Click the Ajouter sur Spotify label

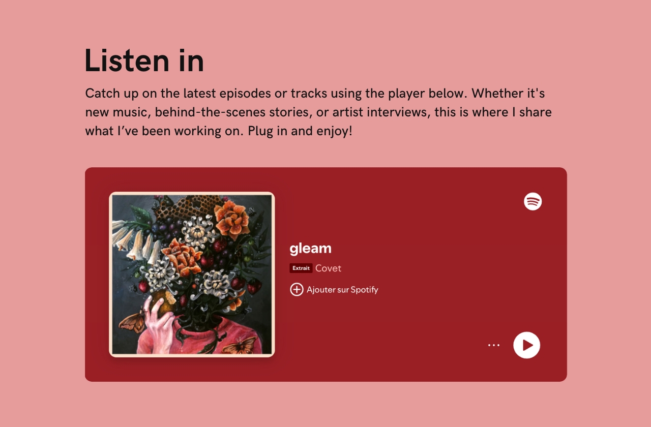[x=342, y=290]
